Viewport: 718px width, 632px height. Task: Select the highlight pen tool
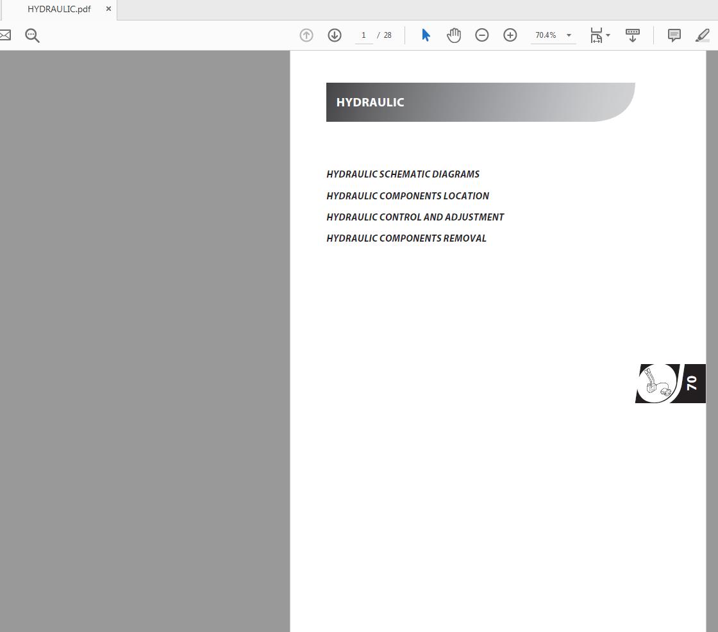click(703, 35)
